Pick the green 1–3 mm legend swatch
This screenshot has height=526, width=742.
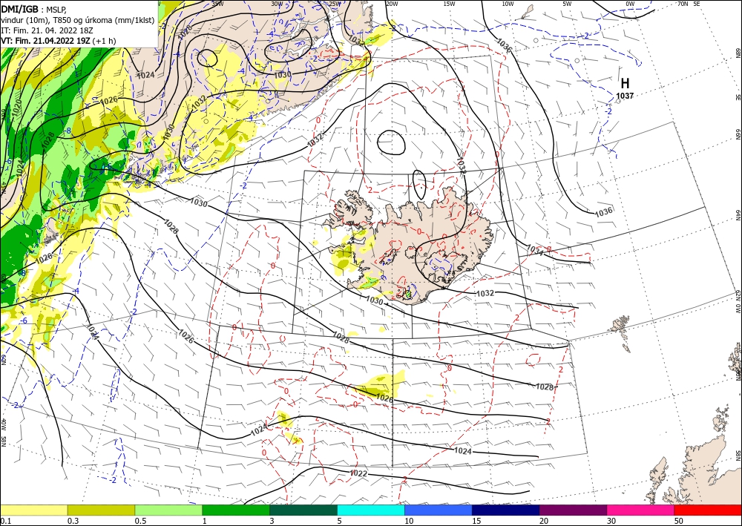(236, 510)
